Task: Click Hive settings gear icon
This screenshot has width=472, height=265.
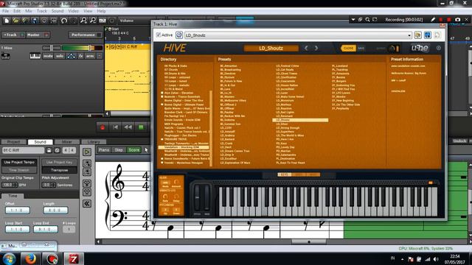Action: 439,48
